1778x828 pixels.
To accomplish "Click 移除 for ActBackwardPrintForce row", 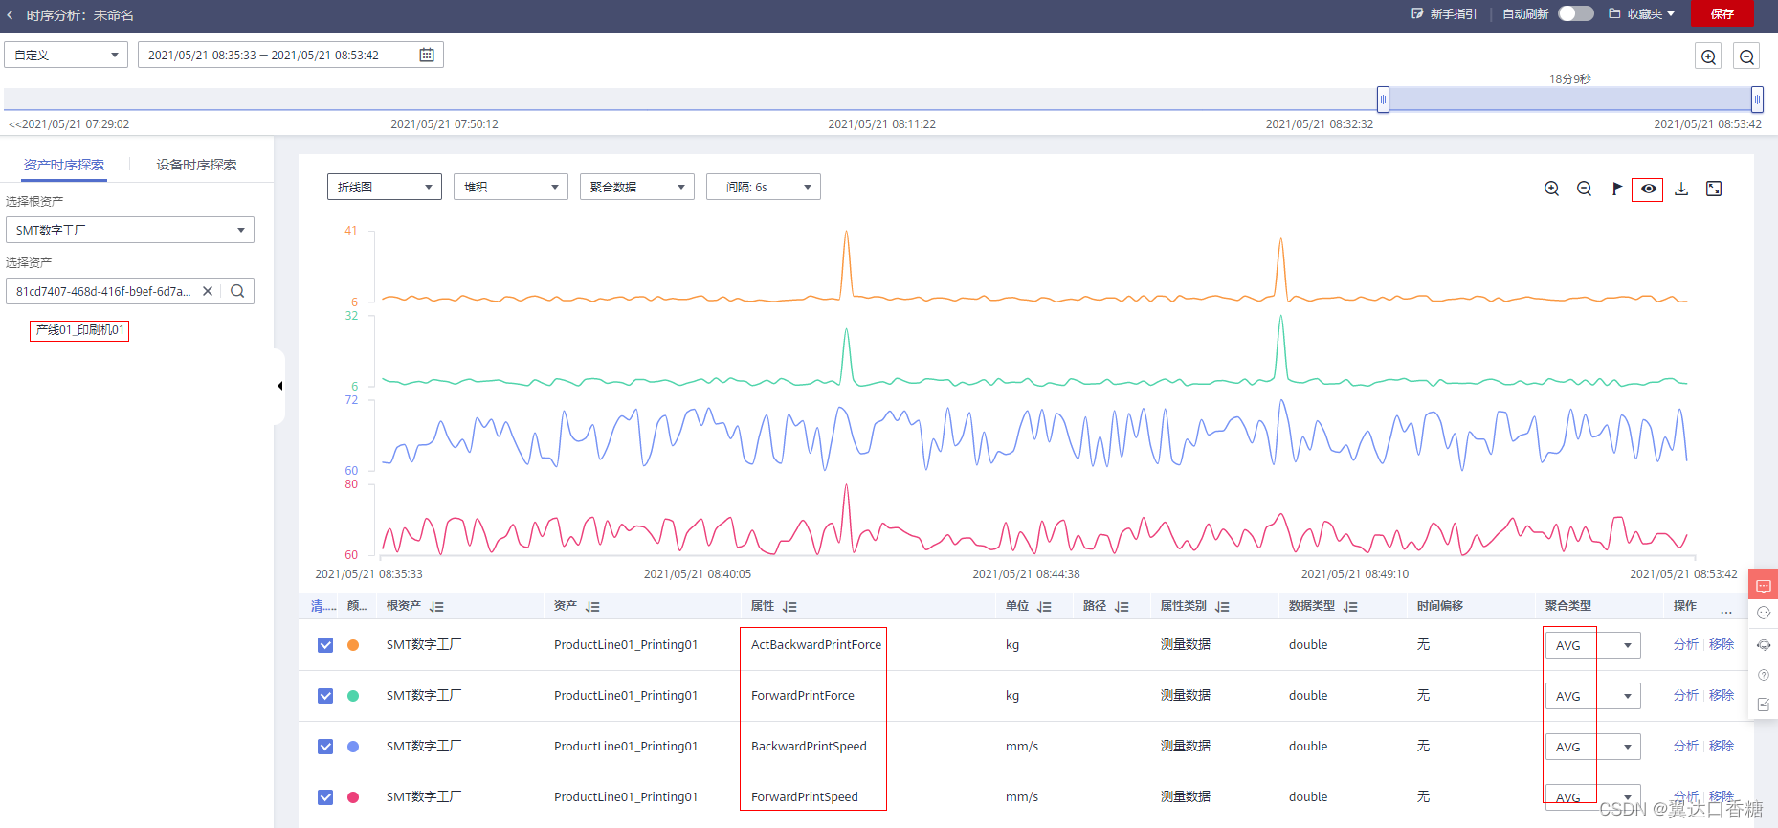I will [1722, 644].
